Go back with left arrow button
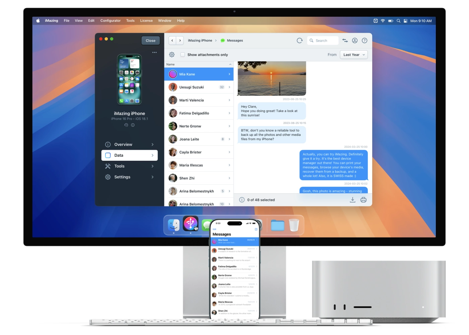Screen dimensions: 469x335 (172, 41)
